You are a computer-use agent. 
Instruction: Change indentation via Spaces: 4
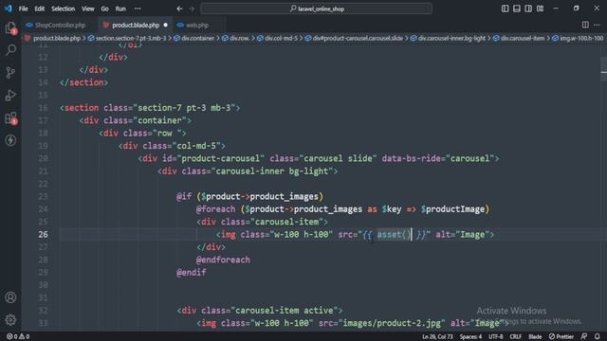470,337
